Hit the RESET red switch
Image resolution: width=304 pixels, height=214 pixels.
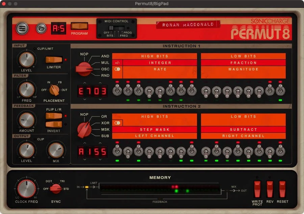pos(282,189)
